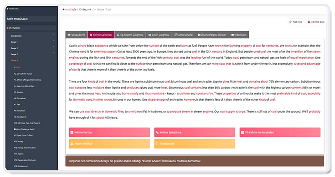Click the camera icon on Video Ders

232,35
